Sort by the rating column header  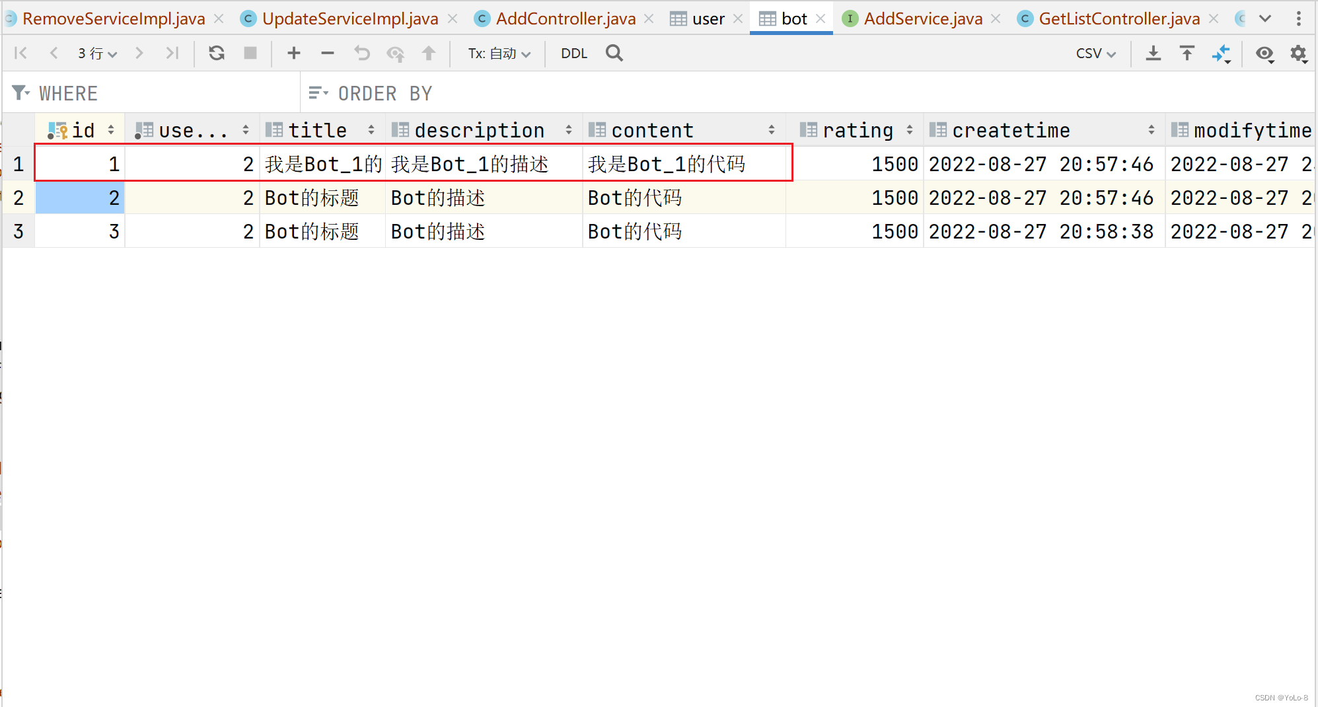click(855, 130)
